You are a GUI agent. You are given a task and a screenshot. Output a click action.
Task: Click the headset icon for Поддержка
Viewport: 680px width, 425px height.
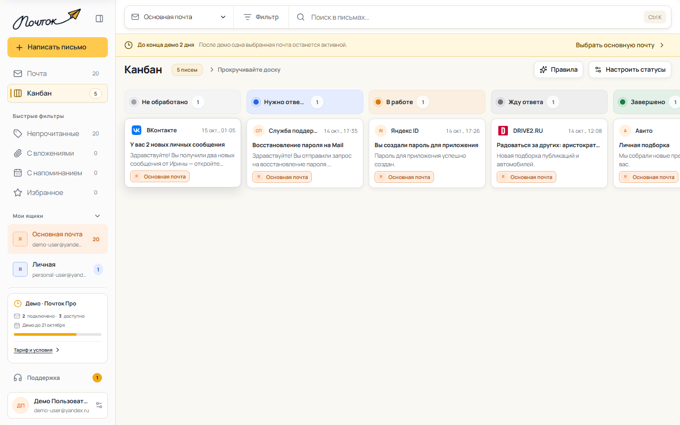tap(18, 378)
